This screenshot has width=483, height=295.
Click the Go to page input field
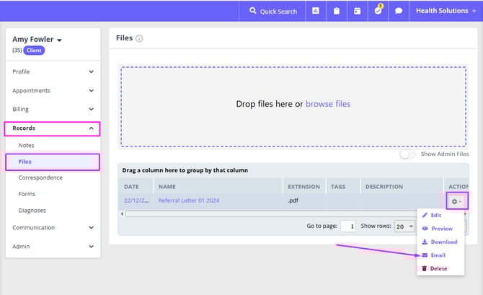pos(348,226)
